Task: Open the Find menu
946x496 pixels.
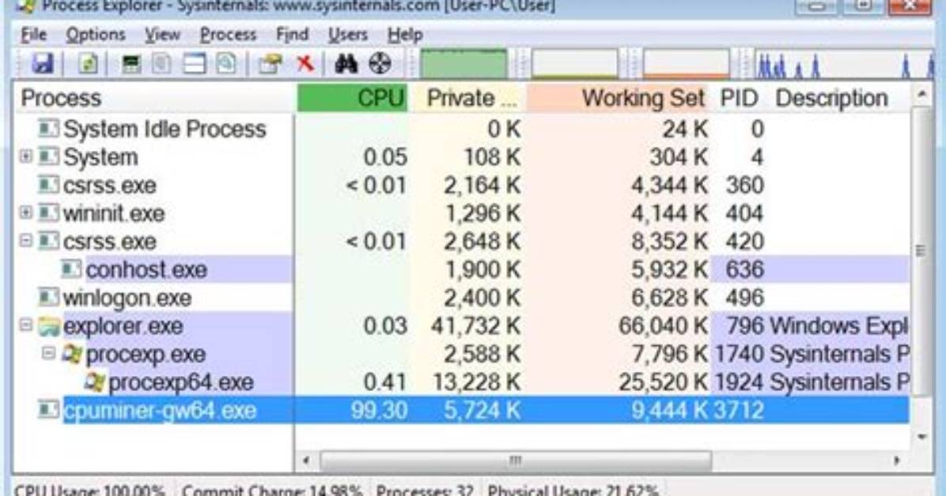Action: tap(292, 35)
